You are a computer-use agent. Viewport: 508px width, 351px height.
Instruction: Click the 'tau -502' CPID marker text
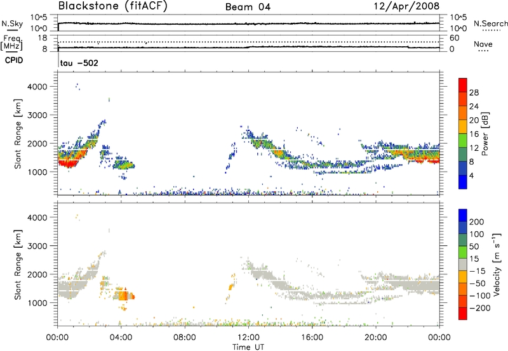tap(79, 63)
